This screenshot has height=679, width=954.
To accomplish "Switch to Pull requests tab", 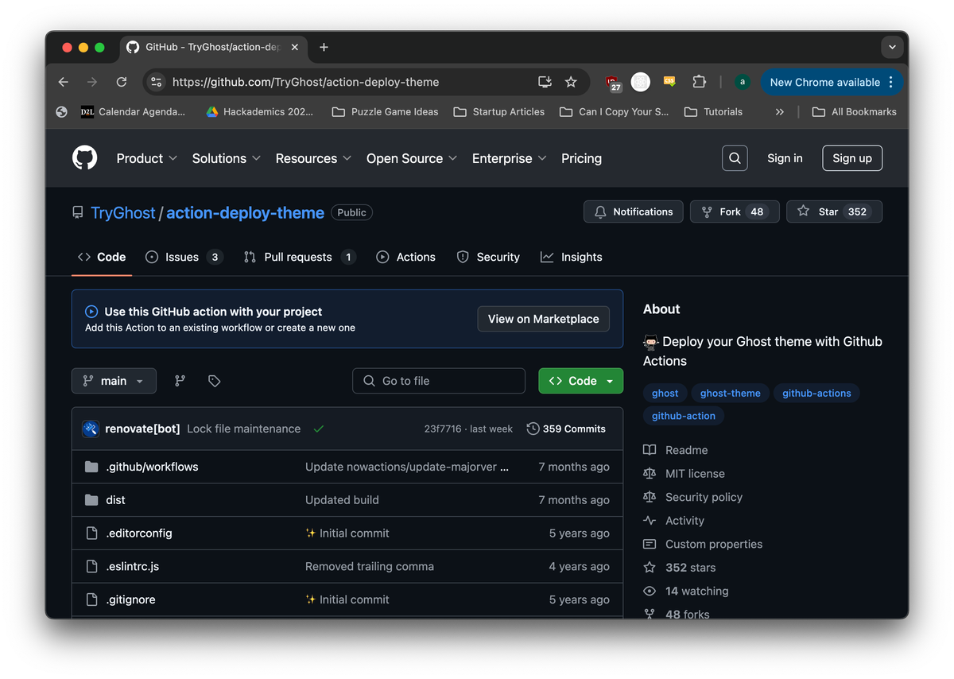I will click(x=299, y=257).
